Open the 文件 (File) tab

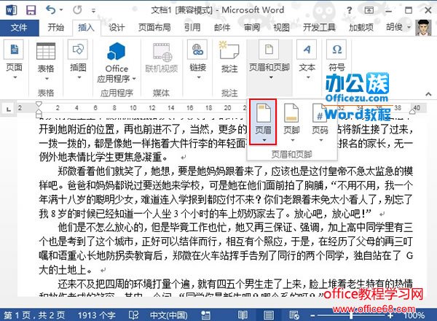(x=19, y=28)
